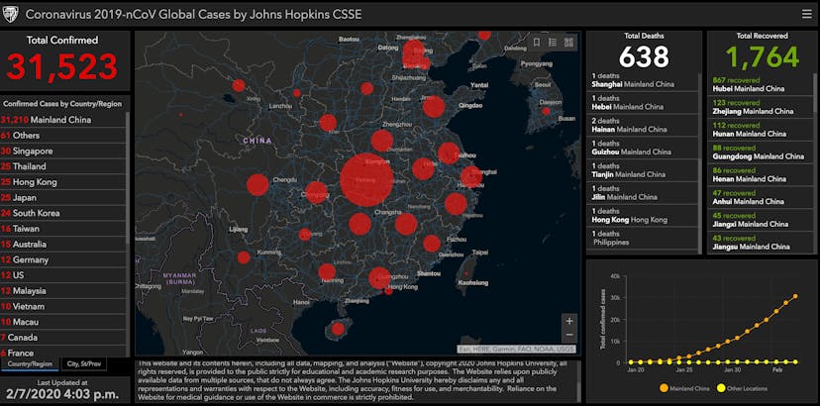The image size is (820, 406).
Task: Switch to the City, St/Prov tab
Action: point(82,363)
